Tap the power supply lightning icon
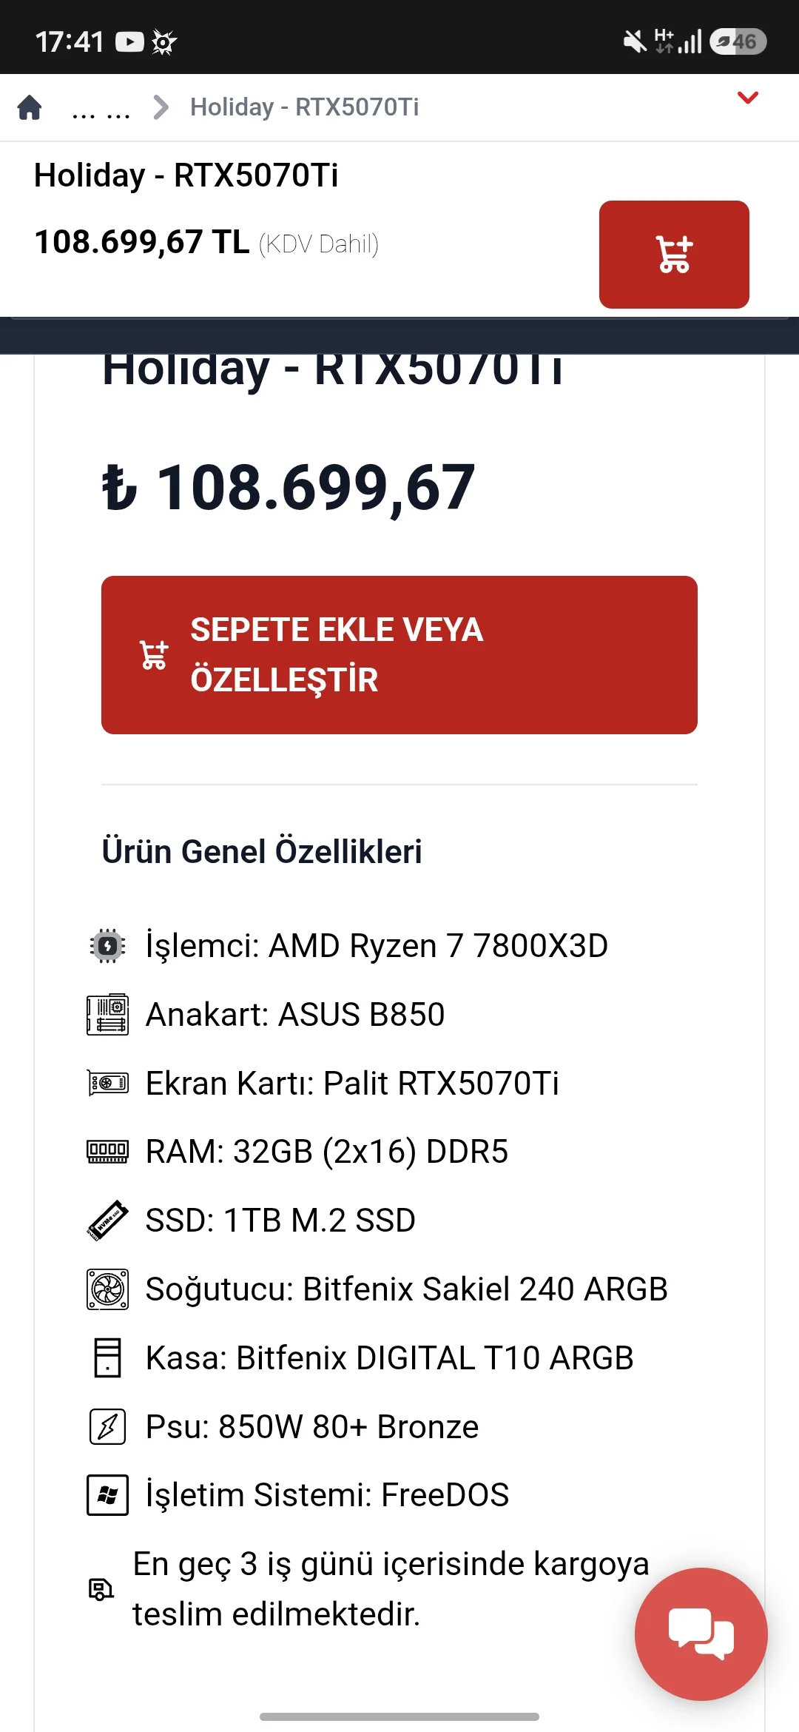This screenshot has width=799, height=1732. click(x=107, y=1426)
